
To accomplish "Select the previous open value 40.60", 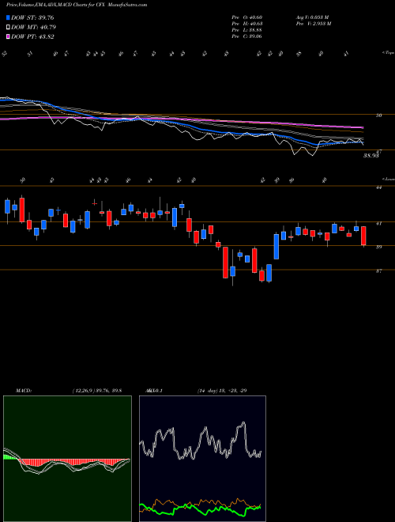I will [x=255, y=17].
